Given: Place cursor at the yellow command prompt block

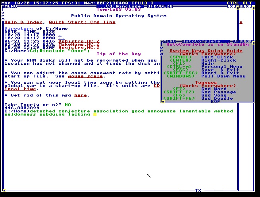Looking at the screenshot, I should (x=95, y=114).
